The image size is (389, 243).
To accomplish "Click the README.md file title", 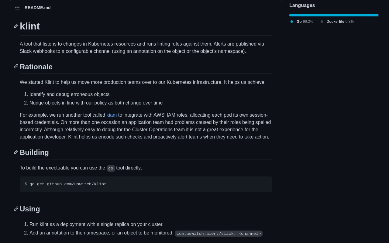I will 38,8.
